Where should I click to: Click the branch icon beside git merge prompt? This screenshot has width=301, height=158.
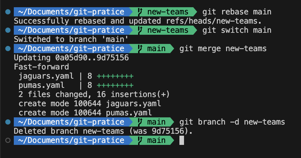pos(140,49)
